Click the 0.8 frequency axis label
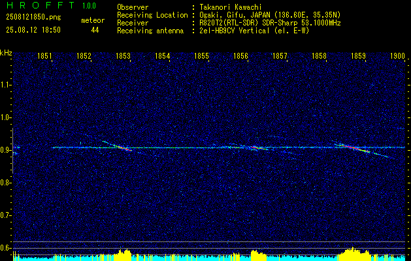 click(5, 183)
